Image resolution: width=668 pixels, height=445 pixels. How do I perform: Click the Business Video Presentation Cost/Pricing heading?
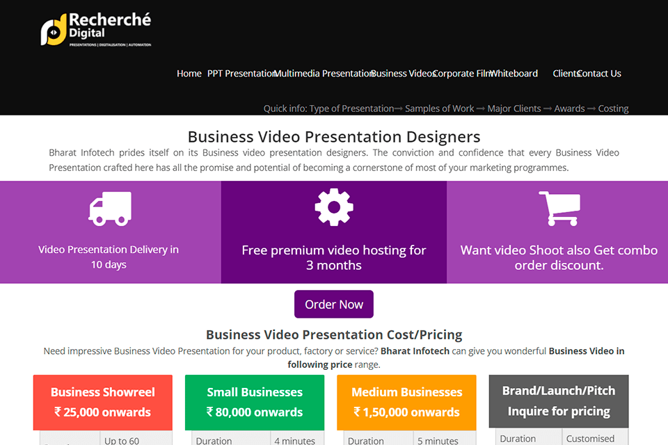(x=334, y=334)
